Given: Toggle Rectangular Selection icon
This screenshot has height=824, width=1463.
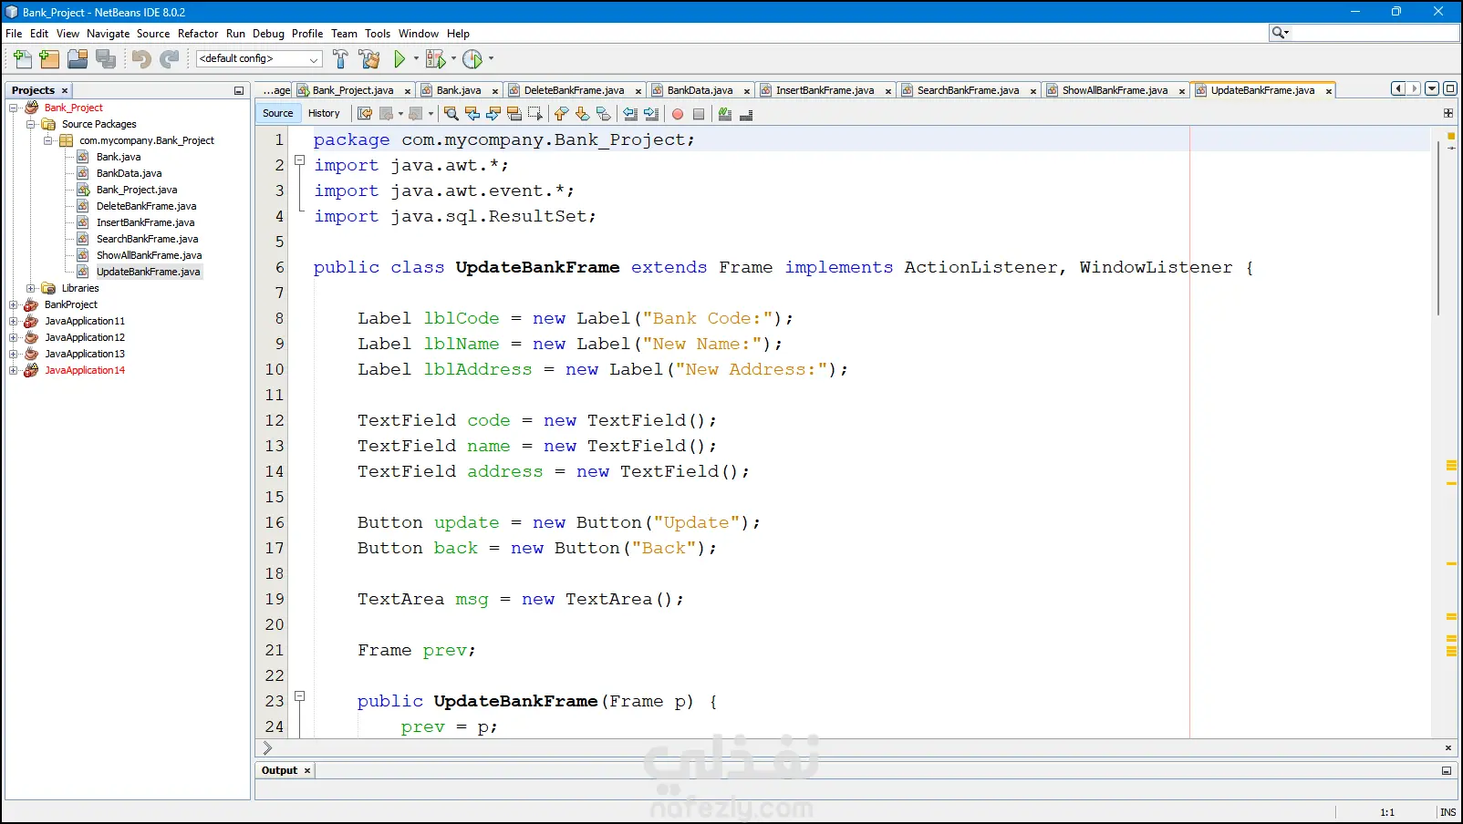Looking at the screenshot, I should pyautogui.click(x=534, y=114).
